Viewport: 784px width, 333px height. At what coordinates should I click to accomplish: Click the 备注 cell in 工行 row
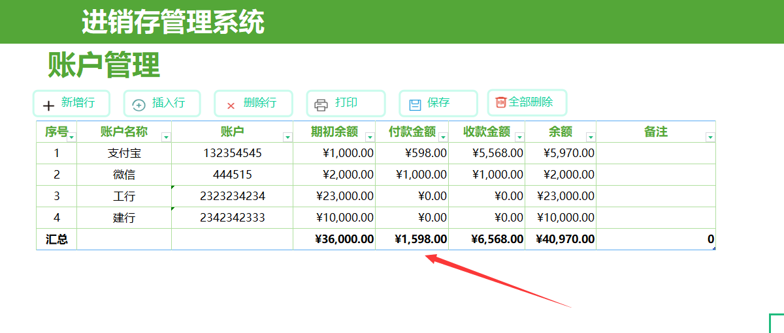656,196
